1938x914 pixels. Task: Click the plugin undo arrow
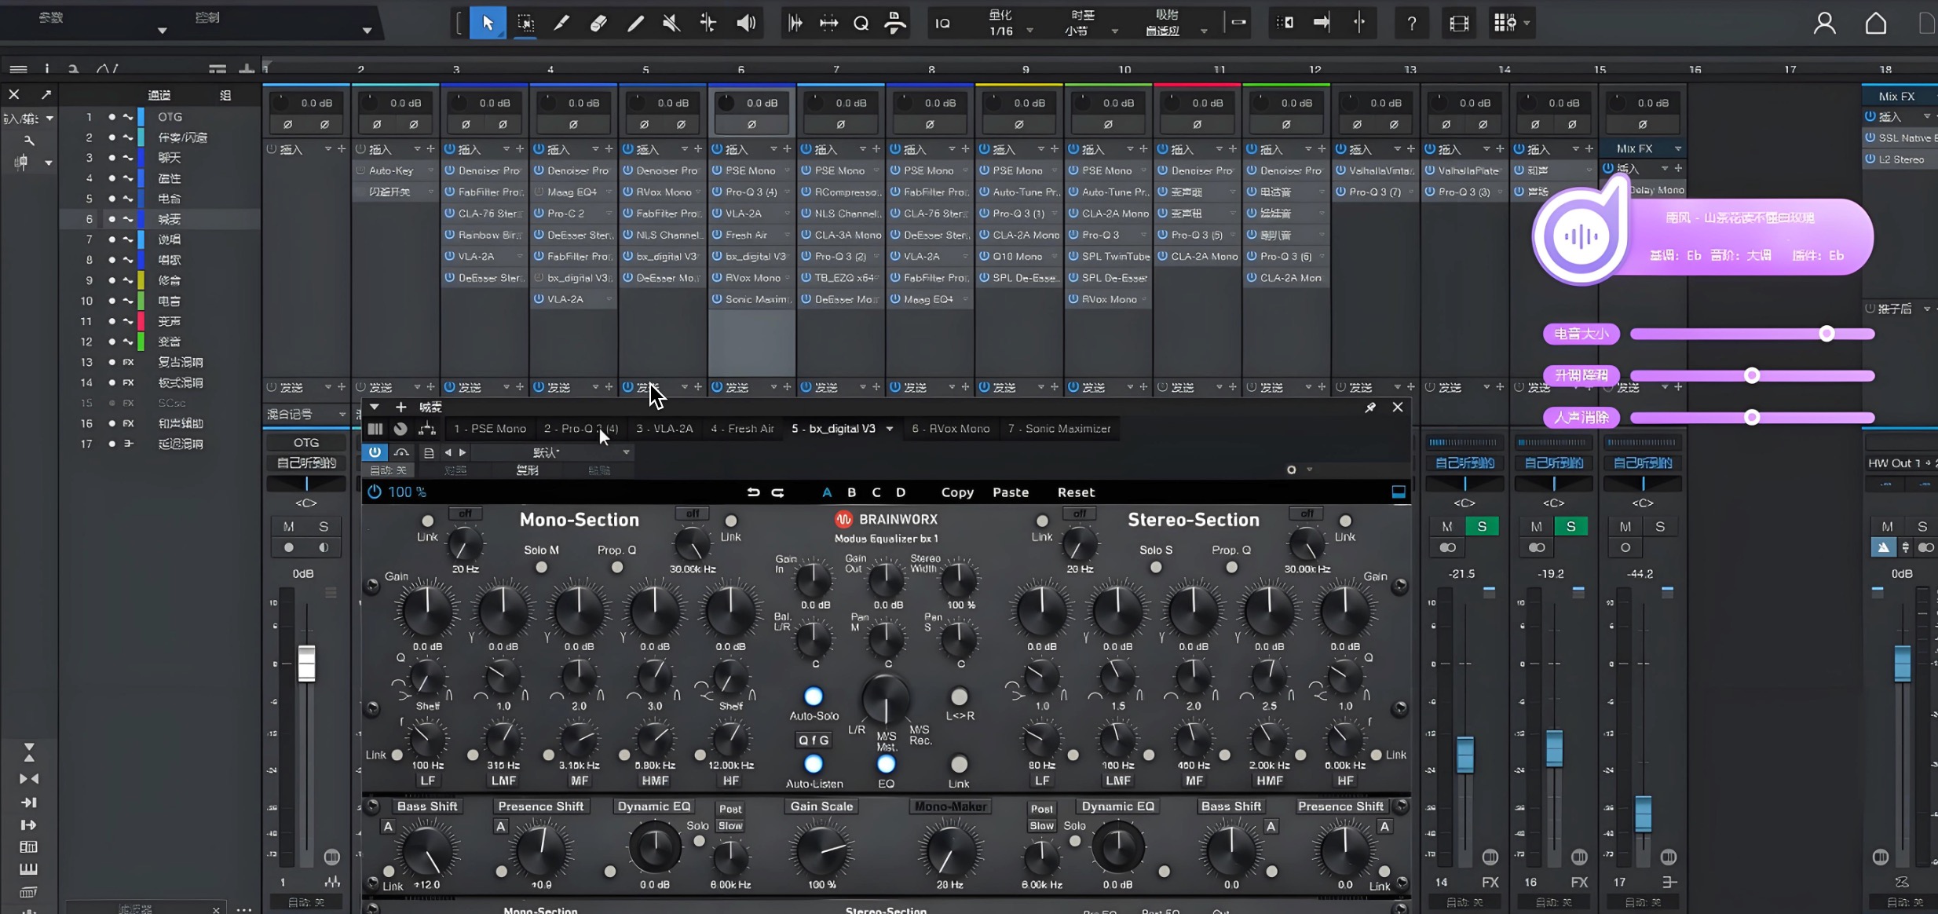753,492
